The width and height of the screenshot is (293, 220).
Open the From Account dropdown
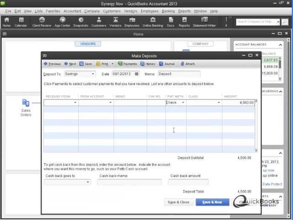pos(110,103)
